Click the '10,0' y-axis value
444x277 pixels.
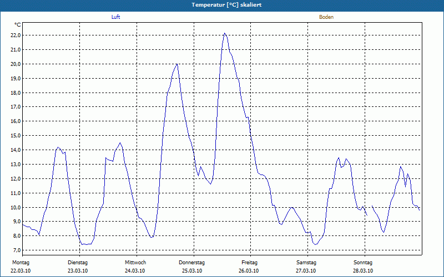click(x=16, y=207)
